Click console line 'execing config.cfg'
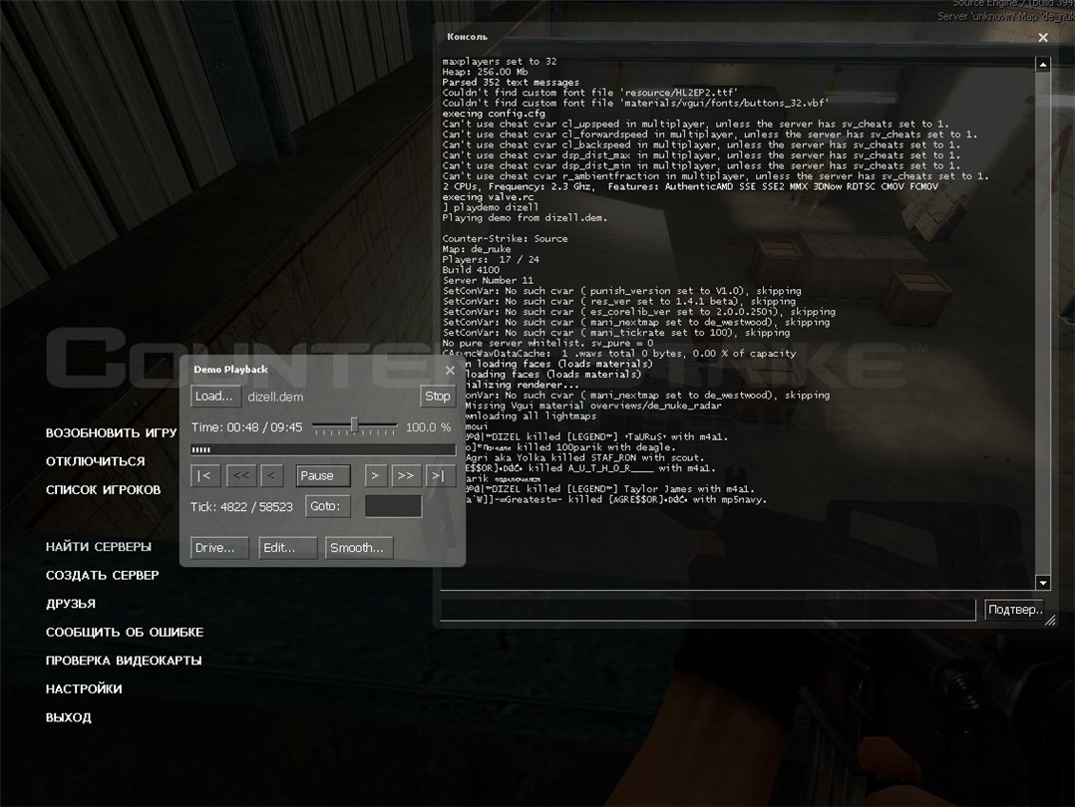Image resolution: width=1075 pixels, height=807 pixels. 494,114
